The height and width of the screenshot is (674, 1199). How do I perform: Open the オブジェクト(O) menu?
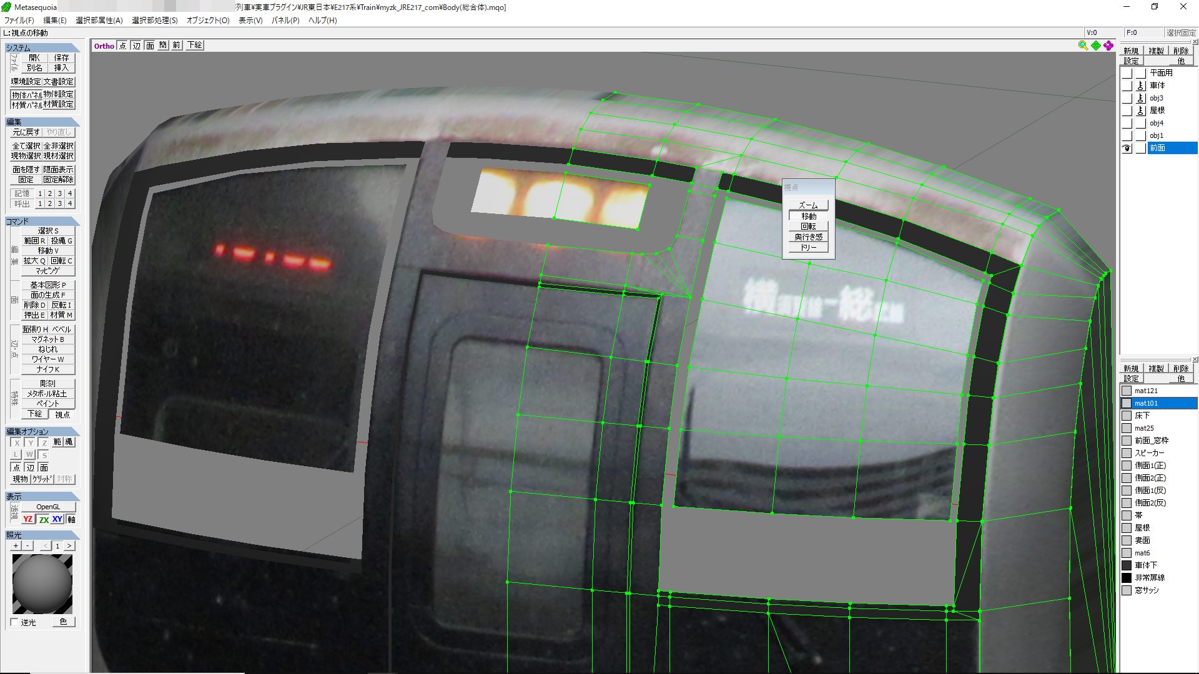208,21
